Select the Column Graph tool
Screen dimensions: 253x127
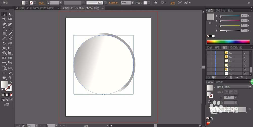(x=10, y=68)
